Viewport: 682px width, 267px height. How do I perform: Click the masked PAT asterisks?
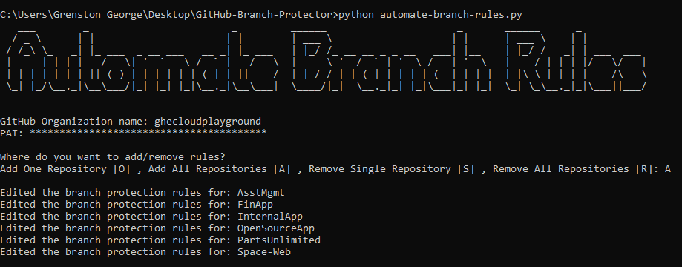pyautogui.click(x=148, y=132)
